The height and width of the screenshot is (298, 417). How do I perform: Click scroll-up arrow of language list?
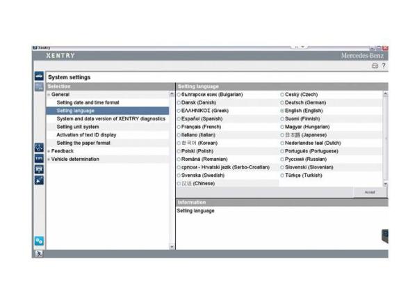(385, 94)
